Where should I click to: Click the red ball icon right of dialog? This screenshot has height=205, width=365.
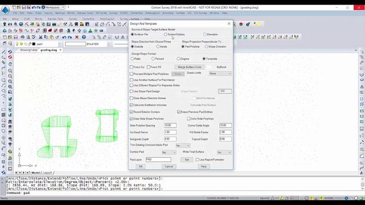241,24
